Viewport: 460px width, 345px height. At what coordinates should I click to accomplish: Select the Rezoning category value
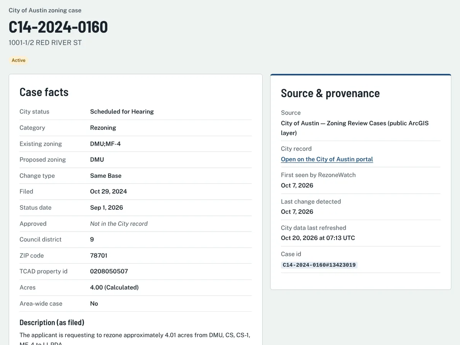[103, 128]
